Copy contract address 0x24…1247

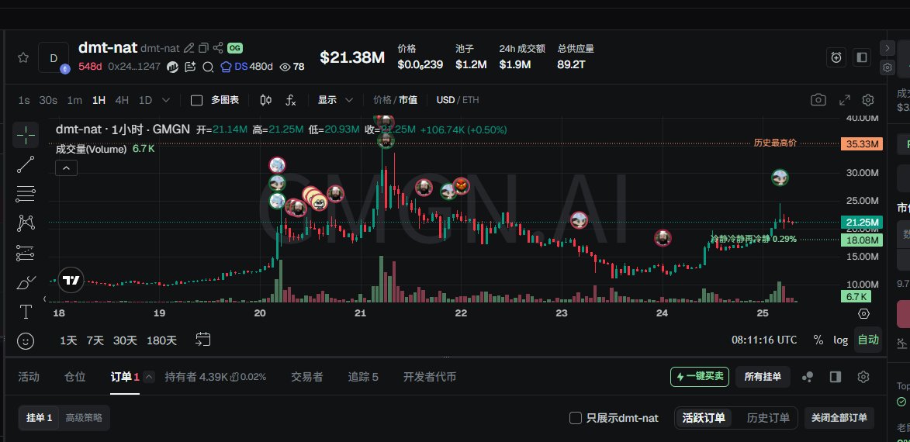coord(134,67)
